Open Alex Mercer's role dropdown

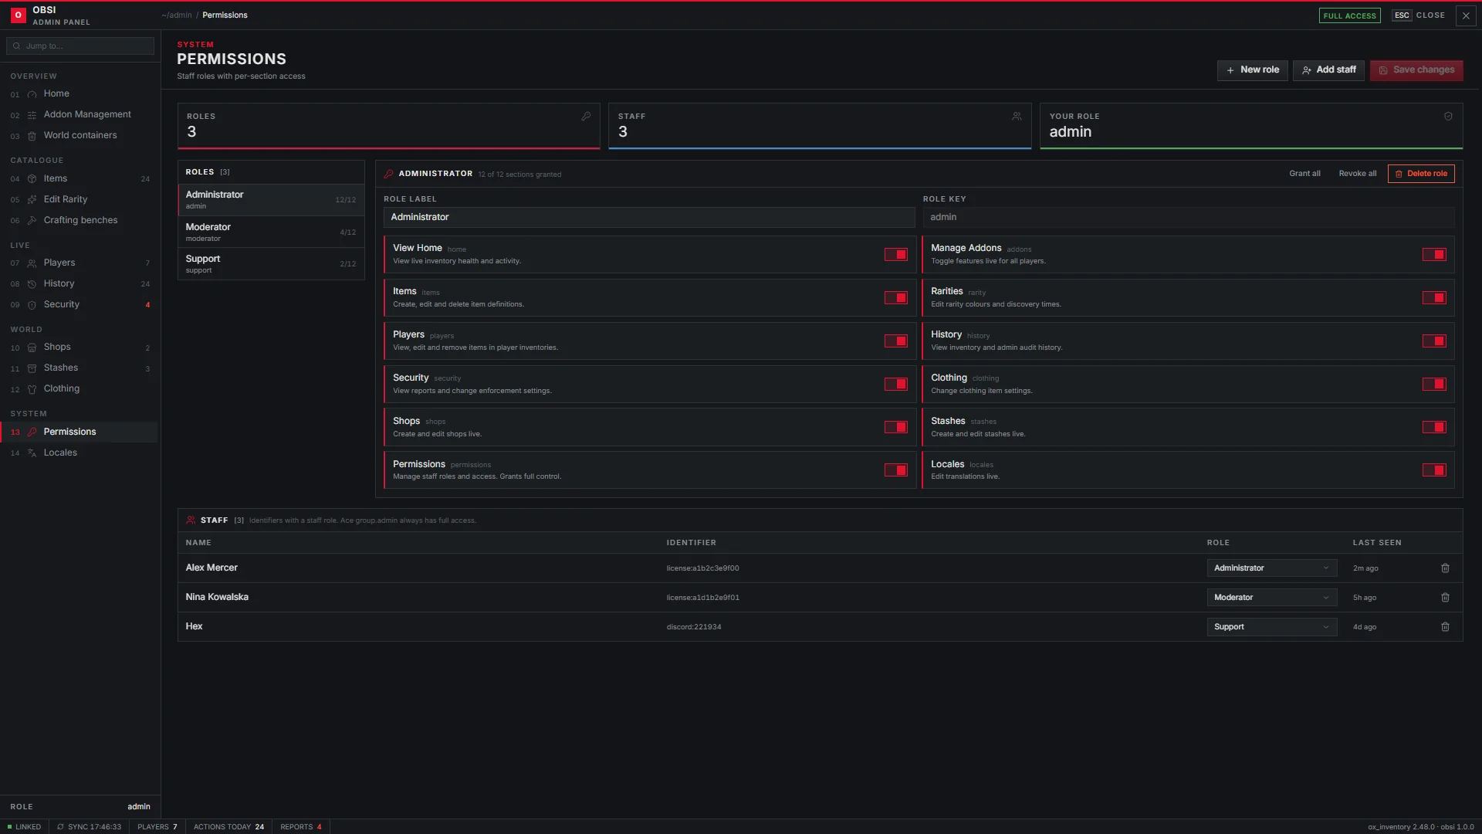tap(1271, 568)
